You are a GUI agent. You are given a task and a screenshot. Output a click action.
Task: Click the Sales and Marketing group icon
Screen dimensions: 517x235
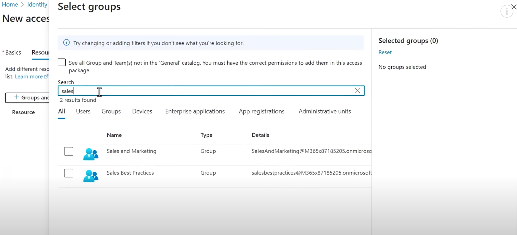pyautogui.click(x=91, y=154)
